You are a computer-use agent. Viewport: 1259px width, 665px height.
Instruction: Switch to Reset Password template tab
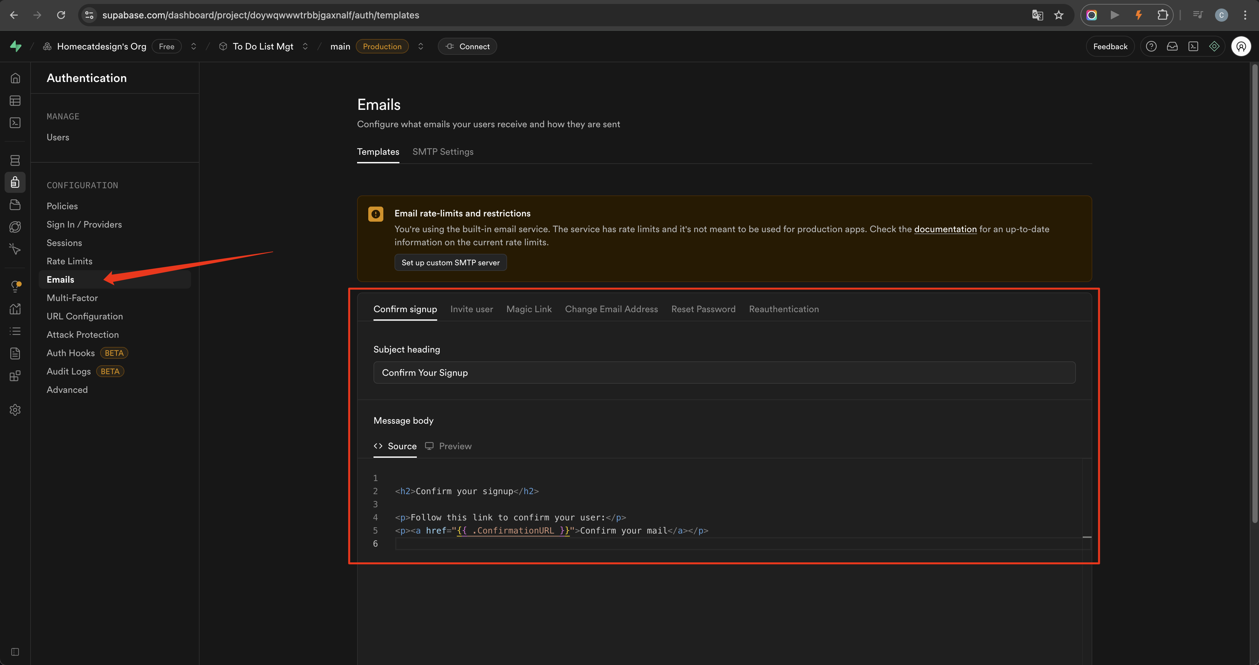(x=703, y=309)
